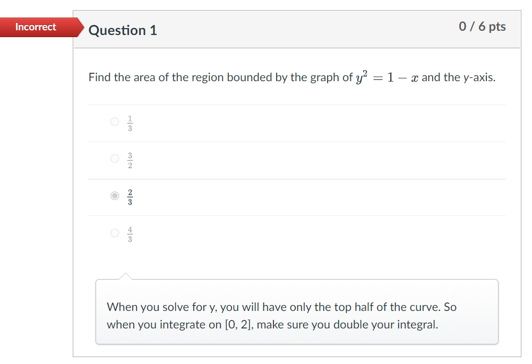Click the red Incorrect badge
This screenshot has height=364, width=532.
coord(35,27)
